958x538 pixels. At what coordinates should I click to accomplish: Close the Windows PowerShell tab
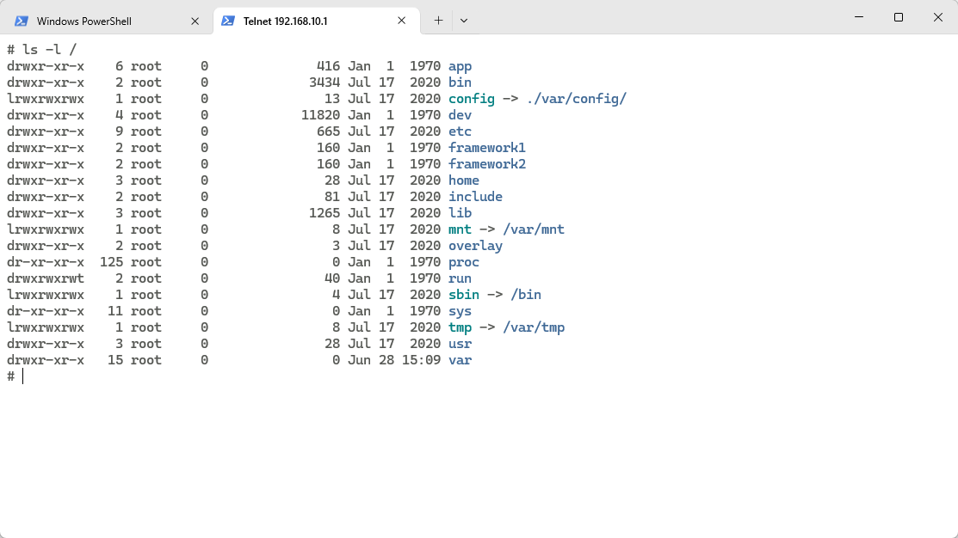195,21
